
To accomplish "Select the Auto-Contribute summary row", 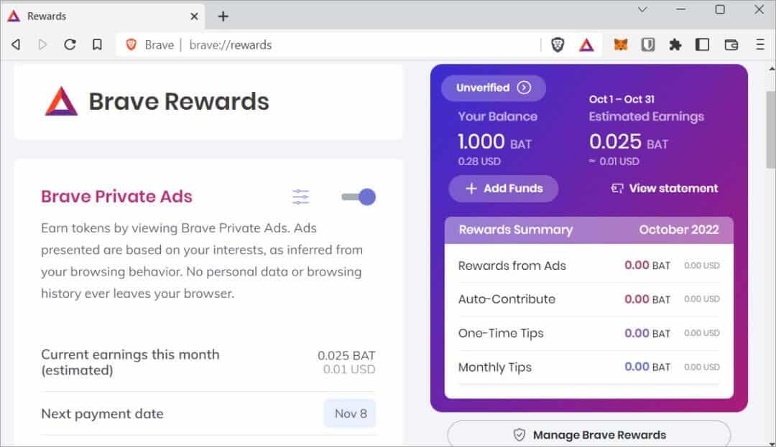I will click(x=589, y=299).
